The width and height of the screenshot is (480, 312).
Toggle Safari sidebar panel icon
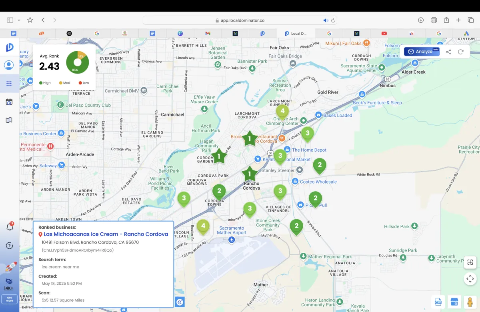[10, 20]
